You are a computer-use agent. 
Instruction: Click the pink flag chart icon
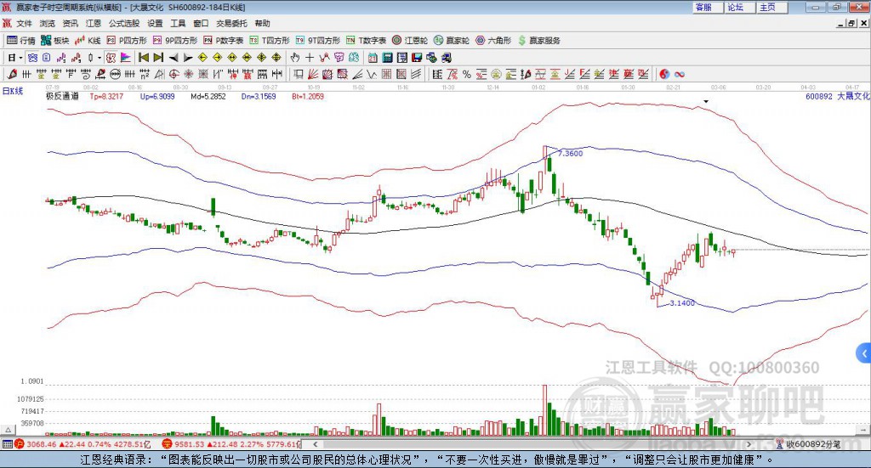(x=126, y=57)
